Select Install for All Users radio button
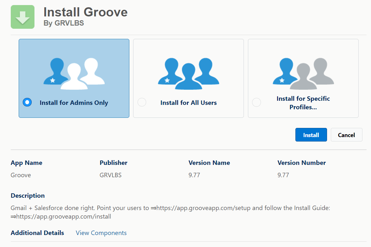371x247 pixels. point(142,102)
